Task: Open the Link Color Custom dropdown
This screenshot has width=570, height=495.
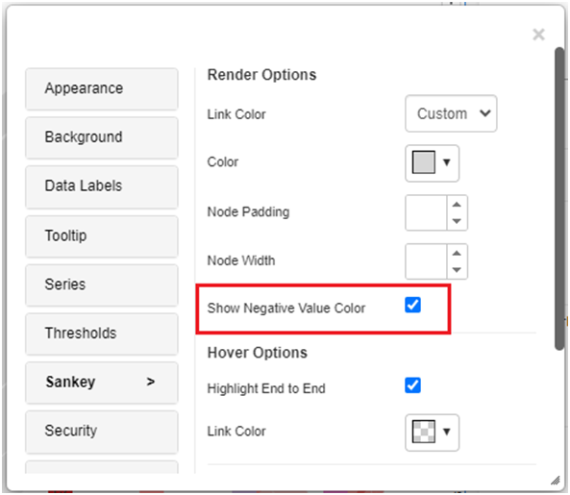Action: 451,113
